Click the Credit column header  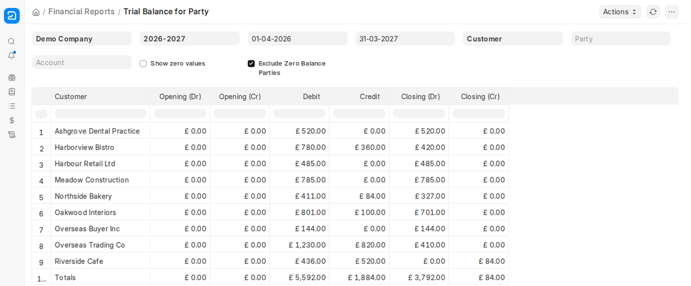(x=359, y=96)
